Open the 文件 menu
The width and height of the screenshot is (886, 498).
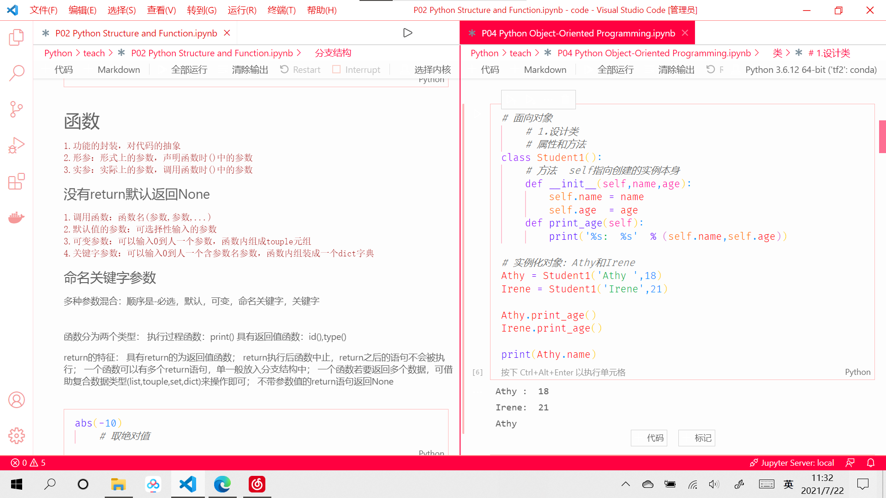coord(43,10)
